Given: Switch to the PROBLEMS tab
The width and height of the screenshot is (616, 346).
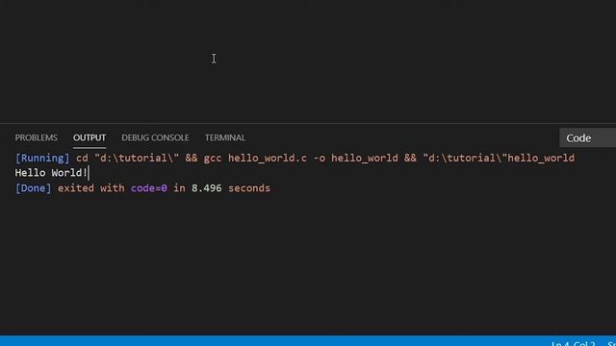Looking at the screenshot, I should pyautogui.click(x=37, y=137).
